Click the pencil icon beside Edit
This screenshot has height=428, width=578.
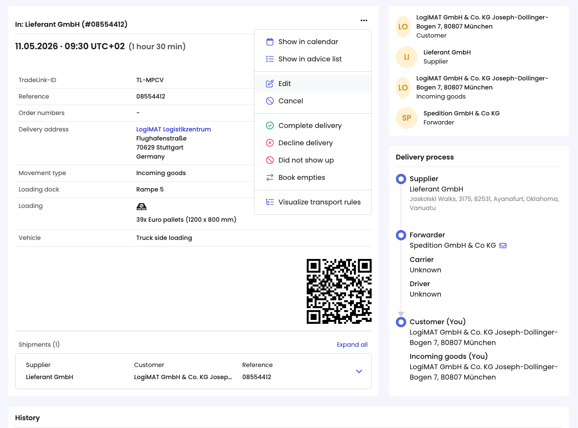point(270,84)
